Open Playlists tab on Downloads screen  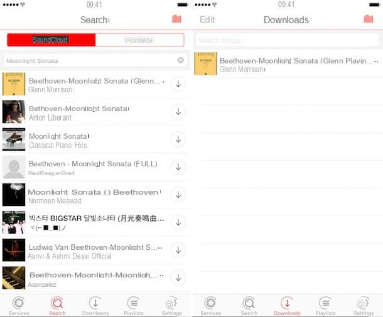325,306
